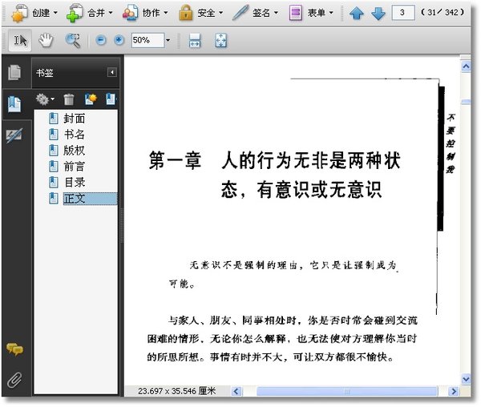Expand the zoom percentage dropdown arrow
The width and height of the screenshot is (481, 407).
click(x=168, y=40)
